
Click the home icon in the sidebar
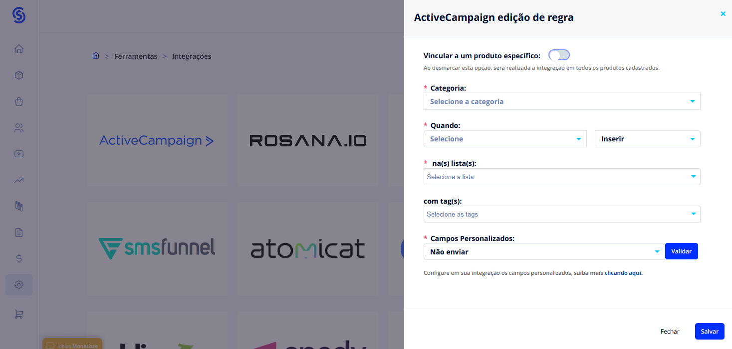tap(19, 49)
